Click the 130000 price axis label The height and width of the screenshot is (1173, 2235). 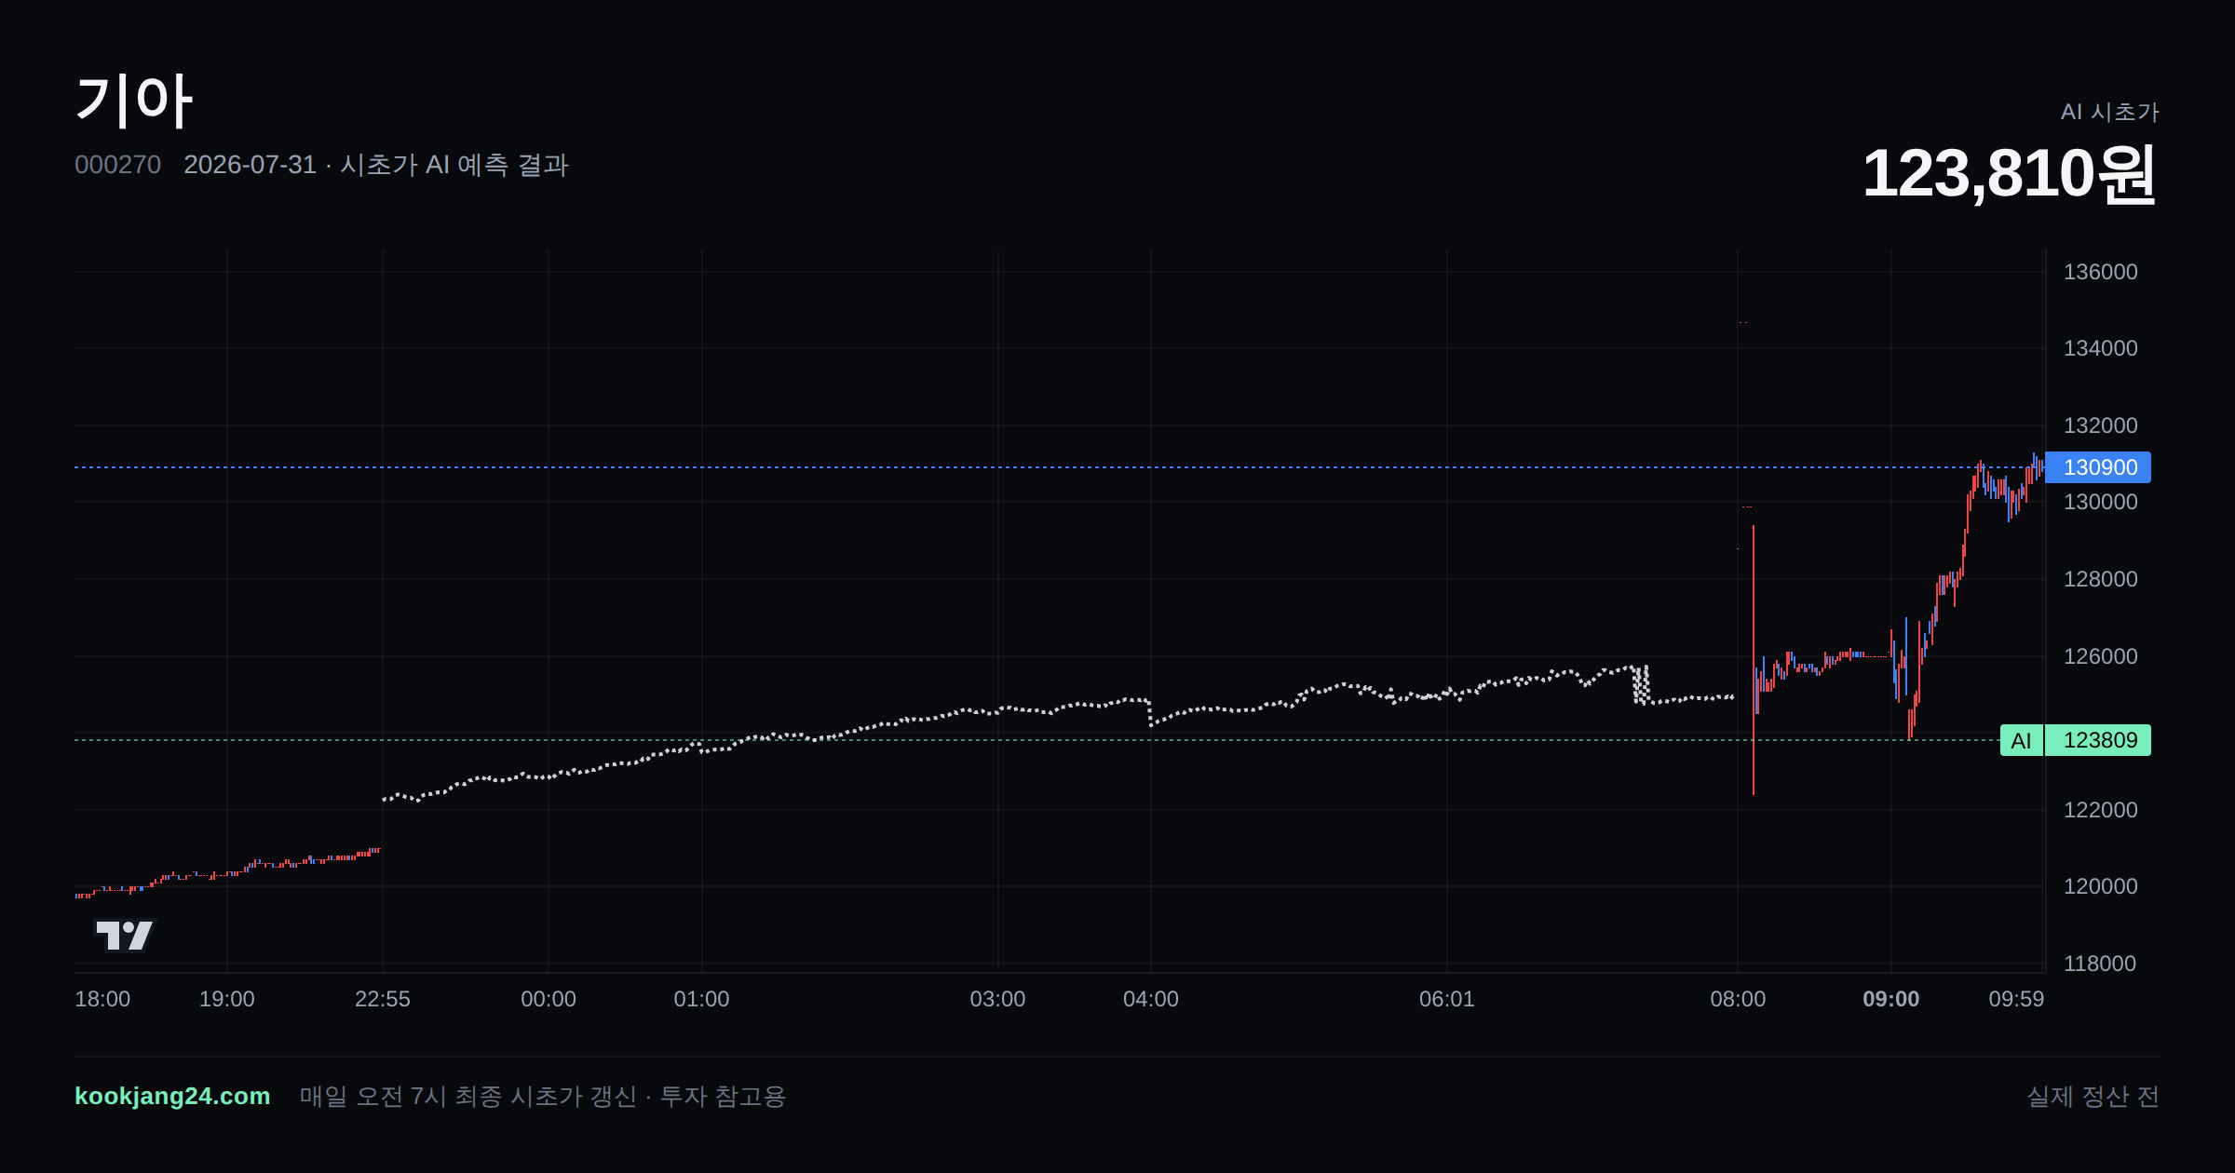2100,502
